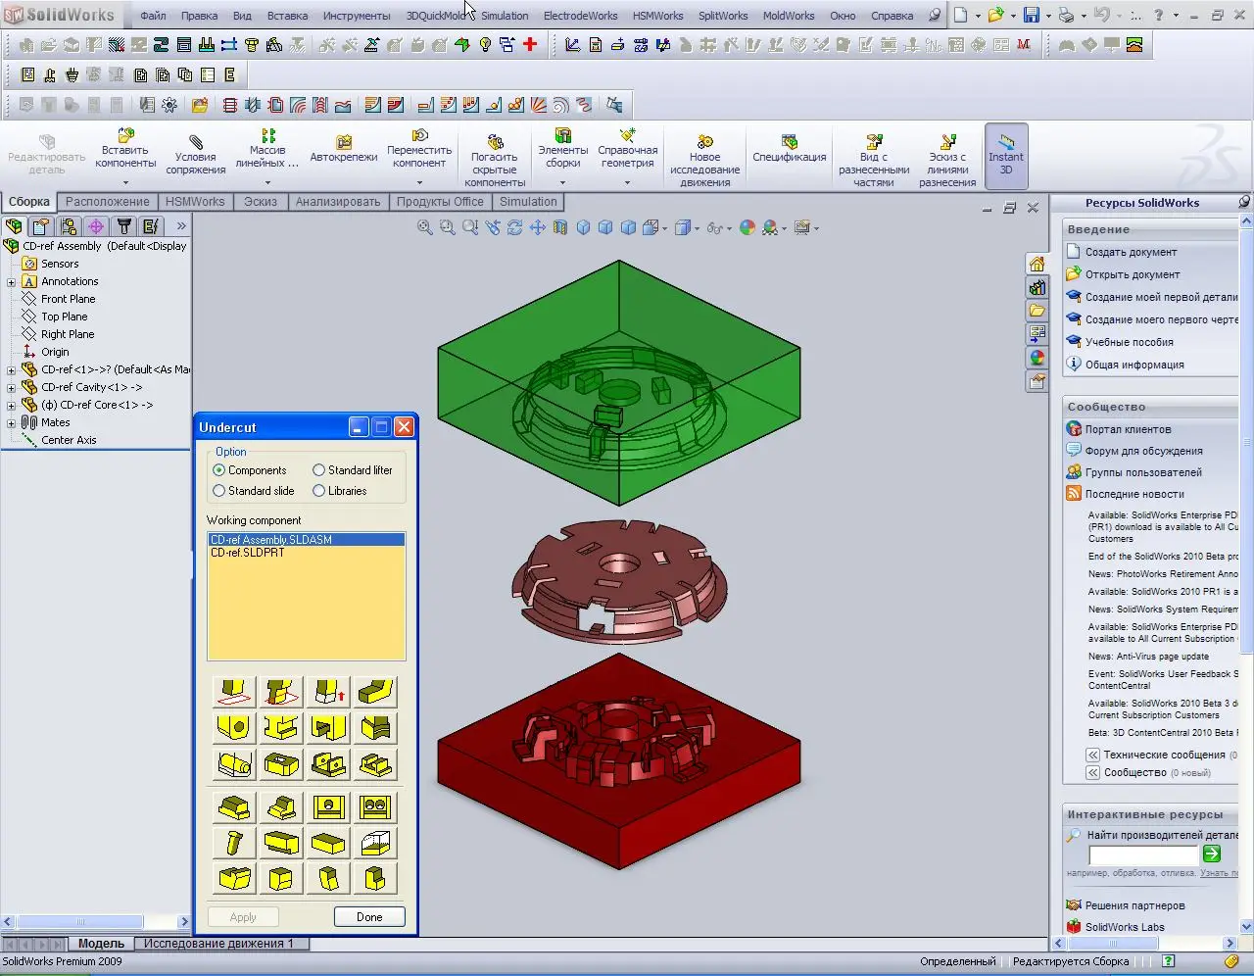
Task: Choose the Libraries radio option
Action: pyautogui.click(x=319, y=491)
